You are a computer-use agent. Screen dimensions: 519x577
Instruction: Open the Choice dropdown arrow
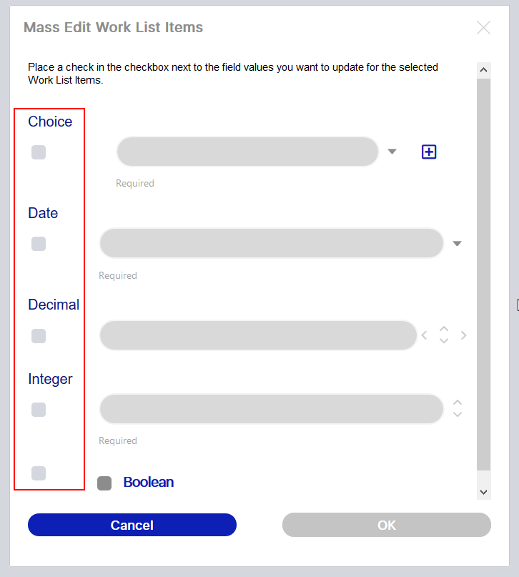tap(392, 152)
